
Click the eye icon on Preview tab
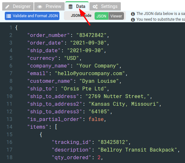click(40, 7)
